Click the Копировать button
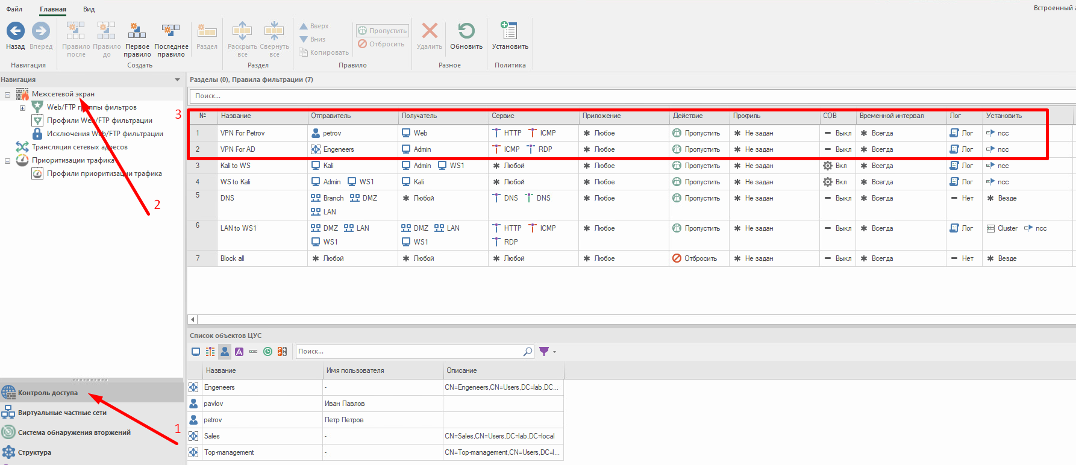 (x=324, y=52)
